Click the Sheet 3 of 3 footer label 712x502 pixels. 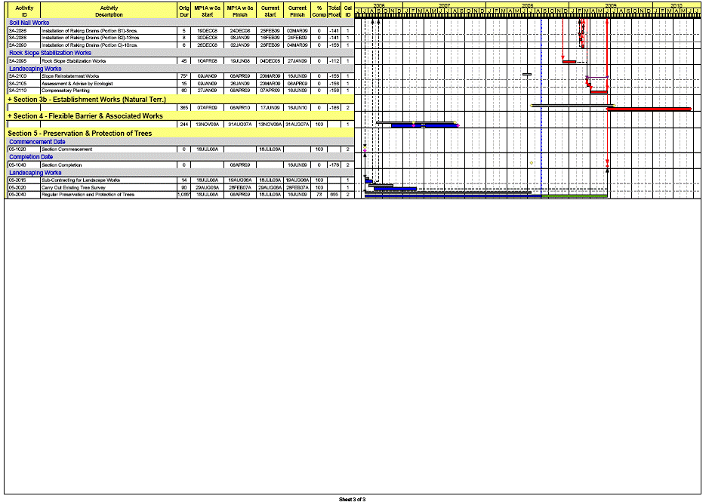(353, 498)
